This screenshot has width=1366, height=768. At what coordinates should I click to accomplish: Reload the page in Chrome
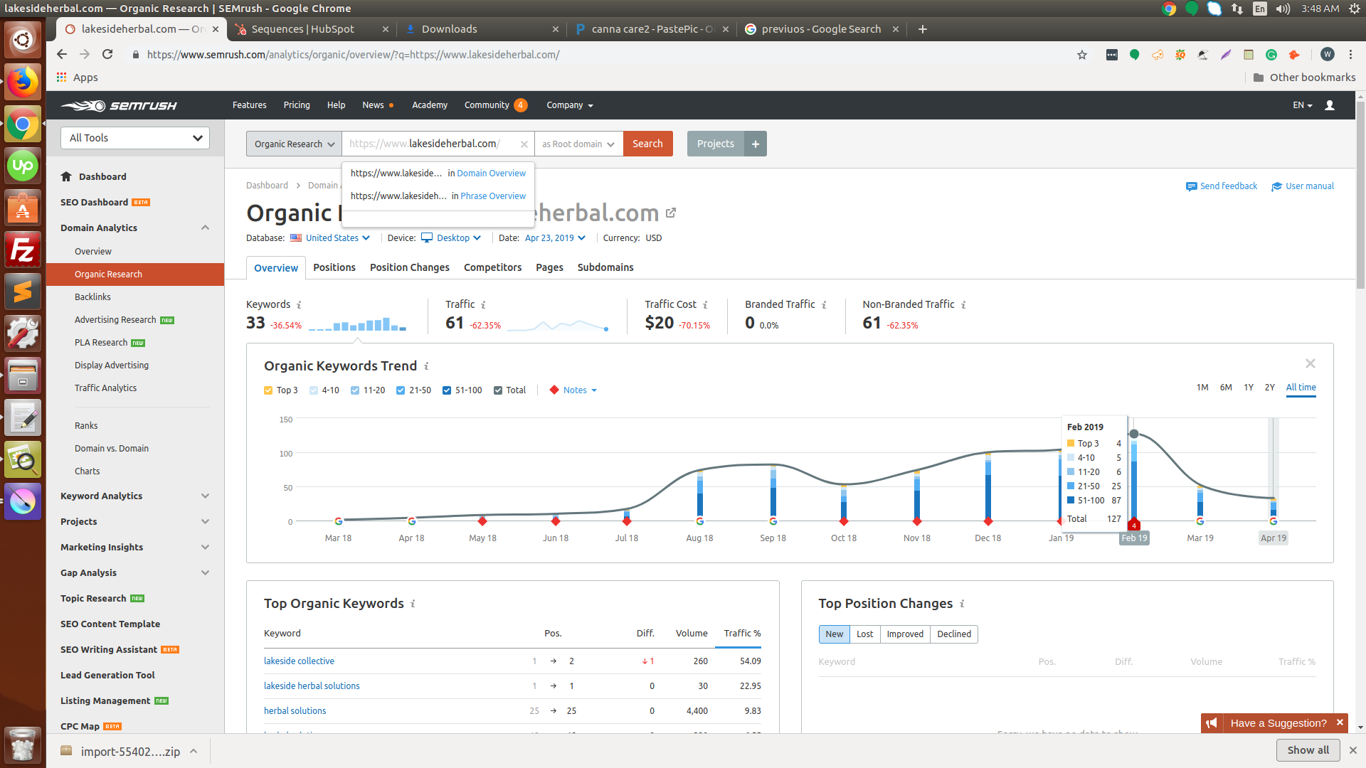(x=107, y=55)
